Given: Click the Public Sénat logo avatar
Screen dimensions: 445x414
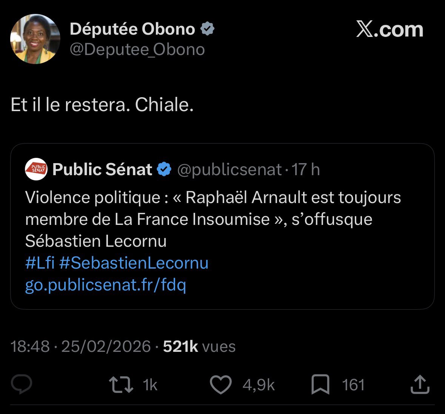Looking at the screenshot, I should coord(36,170).
